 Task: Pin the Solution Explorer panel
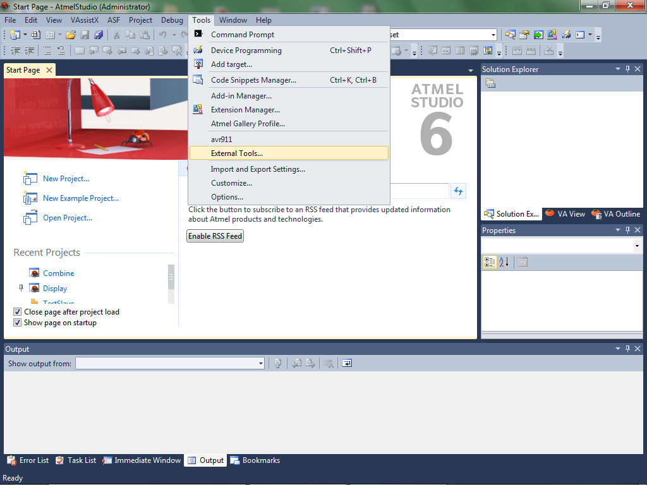(627, 69)
